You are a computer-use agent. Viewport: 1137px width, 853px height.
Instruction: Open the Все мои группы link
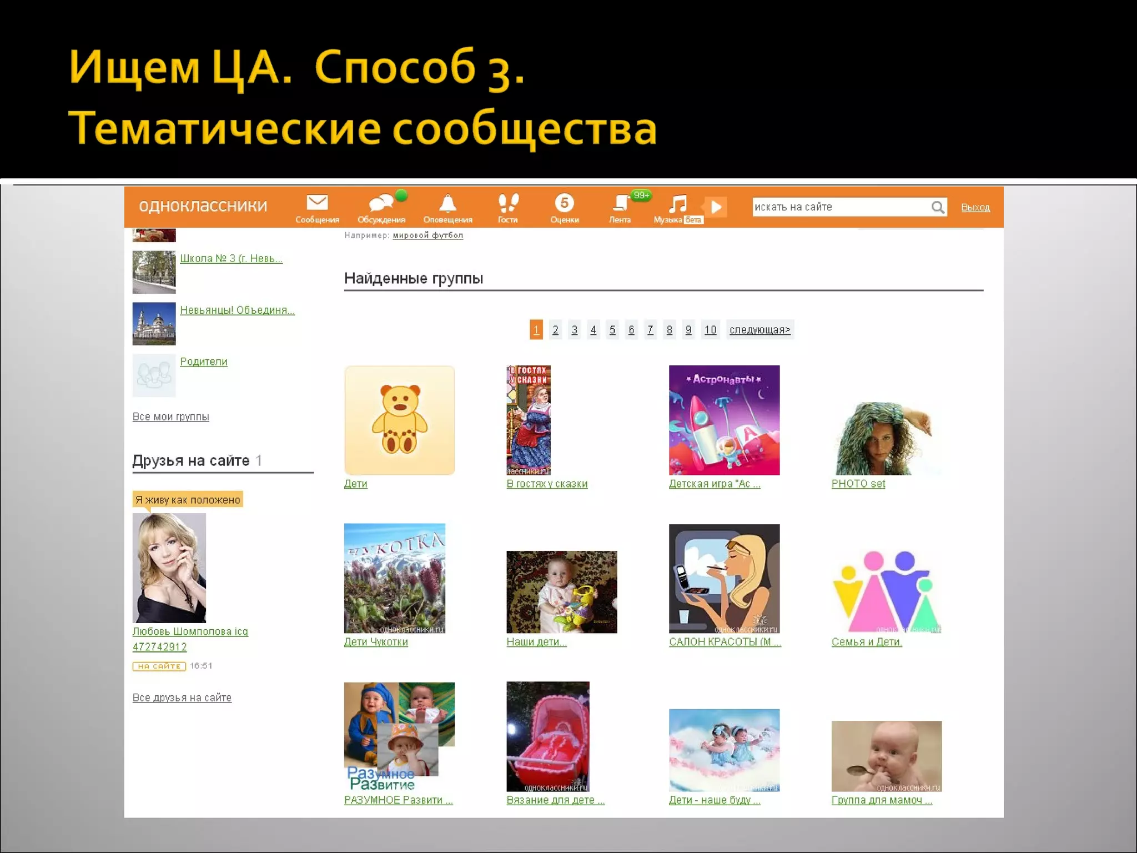[170, 417]
